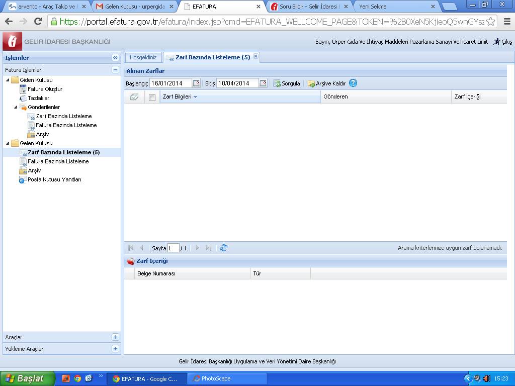Expand the Yükleme Araçları panel
This screenshot has width=515, height=386.
tap(115, 348)
